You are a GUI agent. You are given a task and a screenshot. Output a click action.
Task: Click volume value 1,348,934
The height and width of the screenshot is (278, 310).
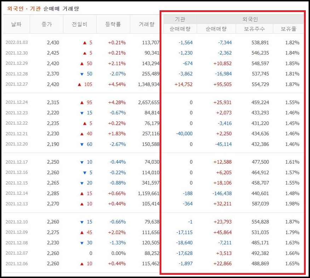coord(149,85)
